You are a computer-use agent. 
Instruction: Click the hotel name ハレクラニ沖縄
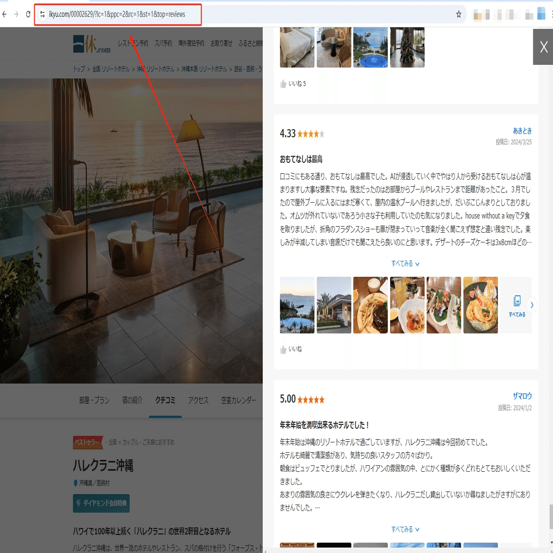[103, 465]
